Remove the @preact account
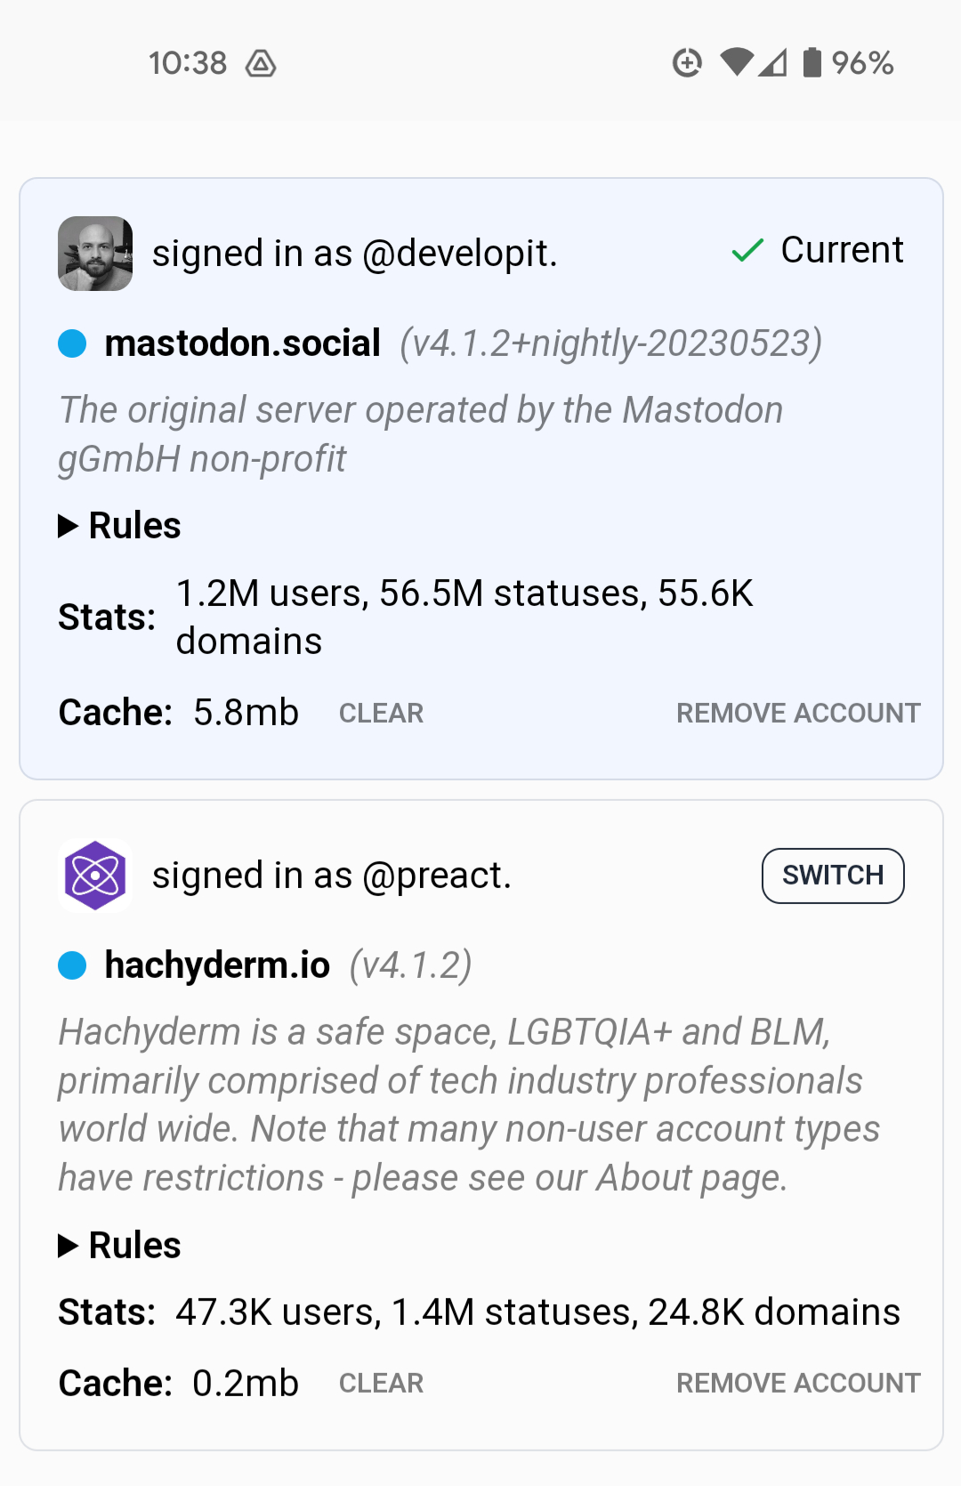The image size is (961, 1486). (798, 1383)
